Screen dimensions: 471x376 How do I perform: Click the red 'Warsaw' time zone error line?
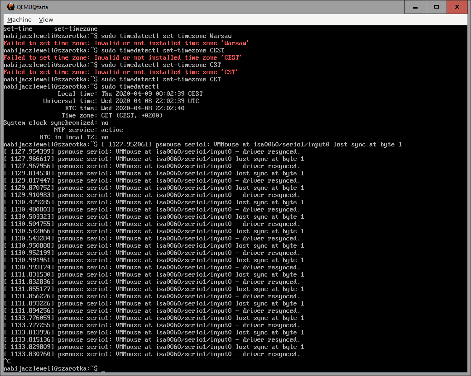126,43
